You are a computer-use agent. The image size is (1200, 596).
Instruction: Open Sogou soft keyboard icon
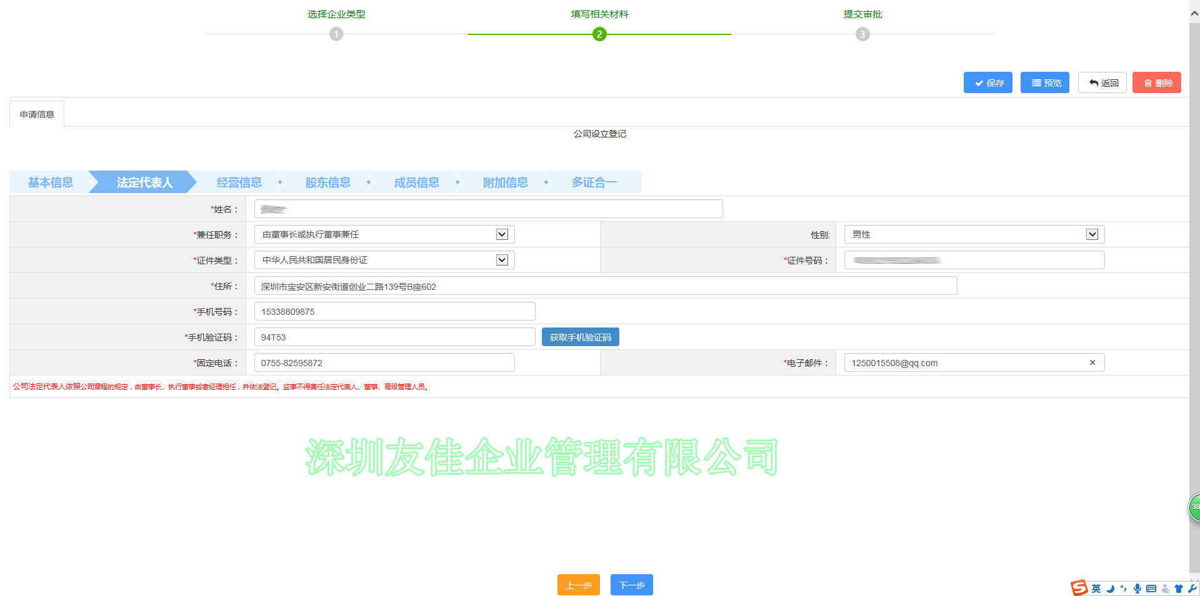click(x=1151, y=589)
